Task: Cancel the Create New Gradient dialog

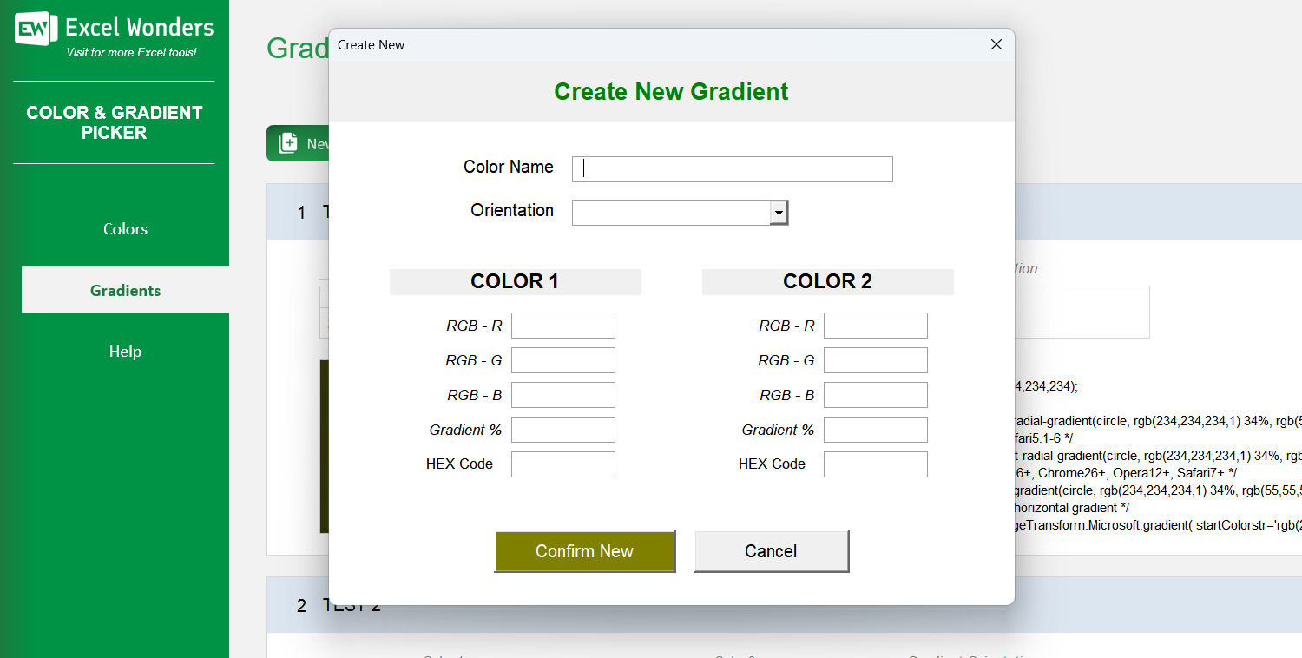Action: click(771, 551)
